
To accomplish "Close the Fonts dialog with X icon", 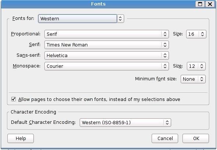I will coord(210,4).
